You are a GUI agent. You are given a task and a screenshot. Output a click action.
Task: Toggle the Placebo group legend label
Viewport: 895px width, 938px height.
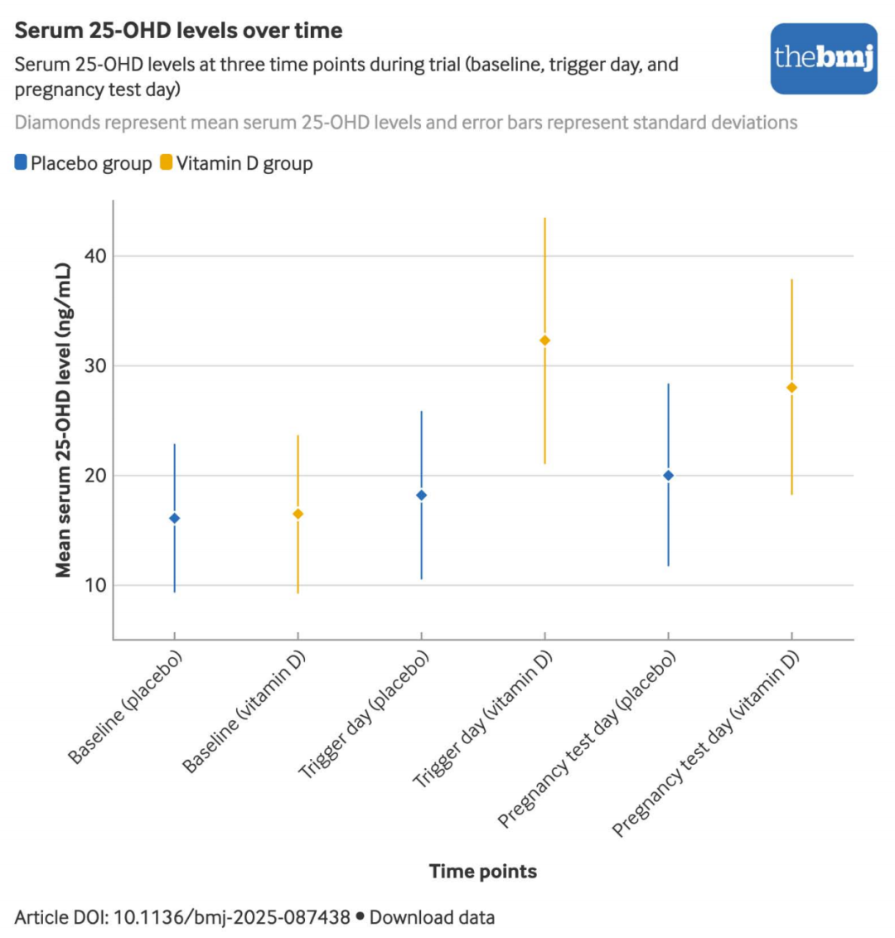[x=91, y=163]
